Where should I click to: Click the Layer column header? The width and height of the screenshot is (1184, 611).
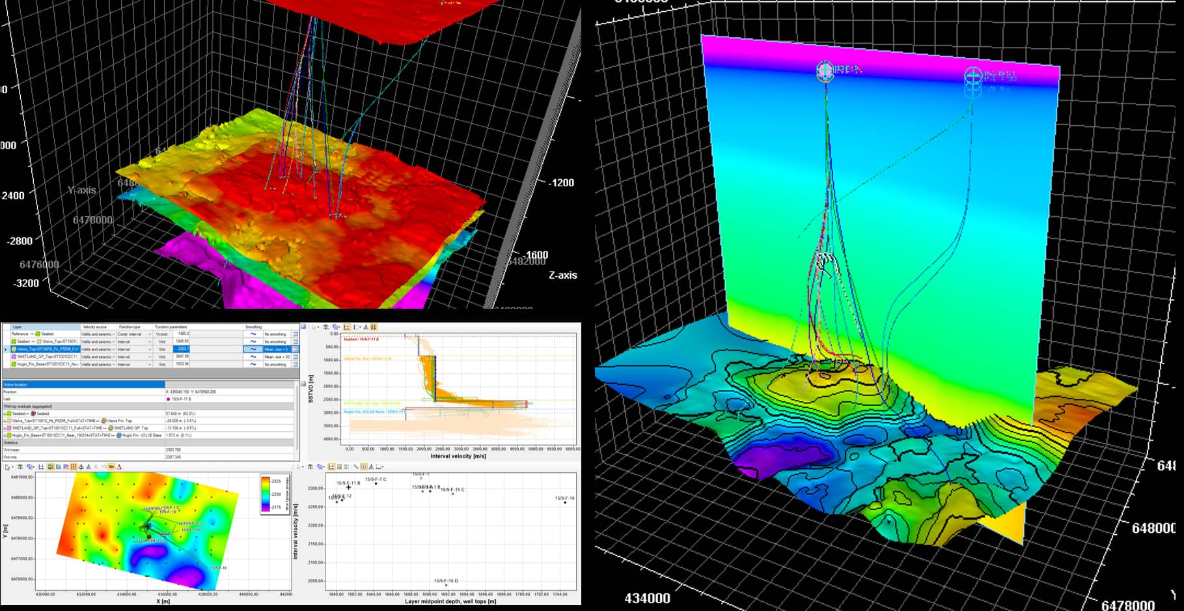pos(46,327)
